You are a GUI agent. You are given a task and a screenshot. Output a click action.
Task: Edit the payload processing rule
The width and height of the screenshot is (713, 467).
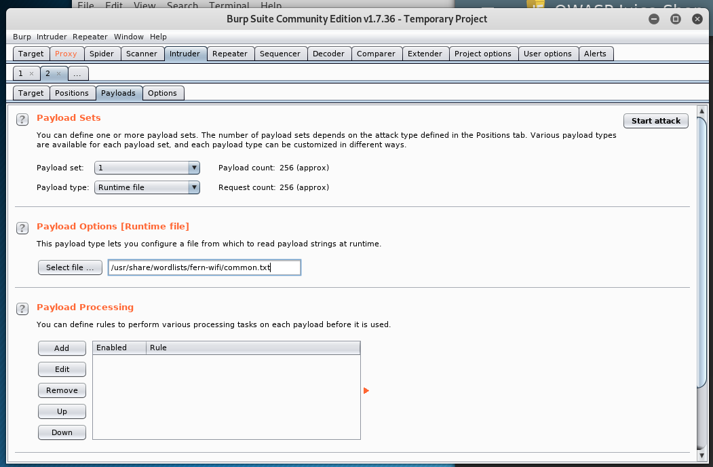click(x=62, y=369)
